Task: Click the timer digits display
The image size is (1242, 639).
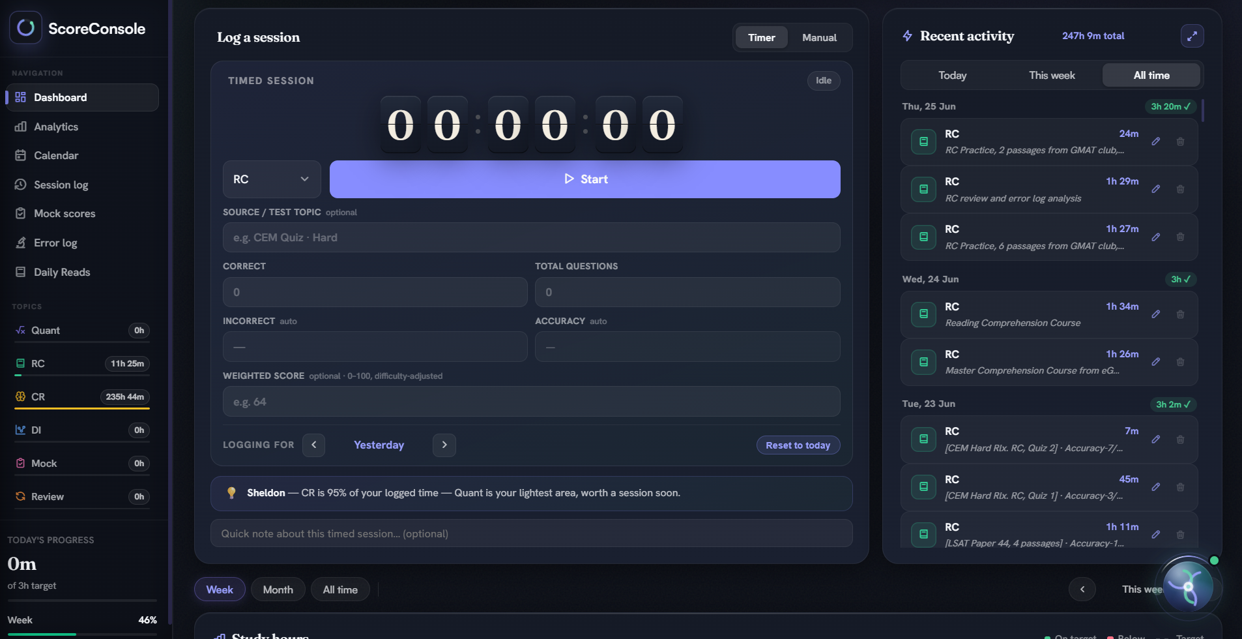Action: pyautogui.click(x=531, y=125)
